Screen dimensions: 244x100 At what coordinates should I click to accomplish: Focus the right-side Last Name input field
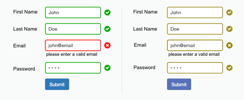pyautogui.click(x=195, y=29)
